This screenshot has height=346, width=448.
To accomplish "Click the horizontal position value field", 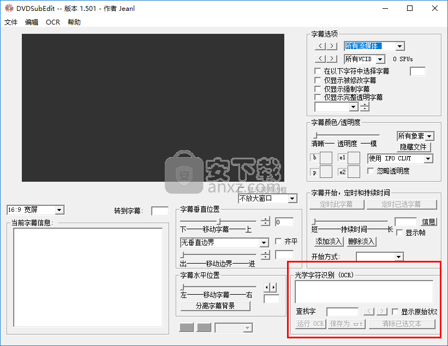I will [271, 299].
